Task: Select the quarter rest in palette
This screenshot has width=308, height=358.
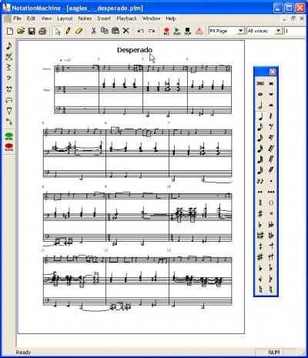Action: 271,116
